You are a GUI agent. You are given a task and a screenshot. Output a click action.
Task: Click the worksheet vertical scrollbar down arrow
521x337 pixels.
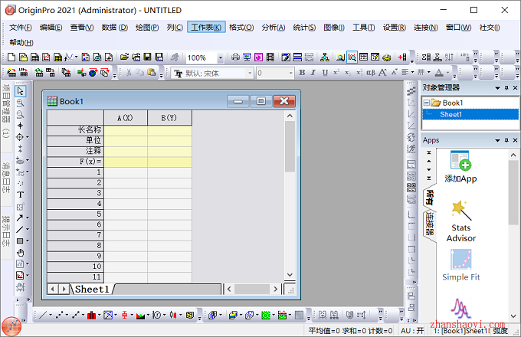pyautogui.click(x=290, y=275)
